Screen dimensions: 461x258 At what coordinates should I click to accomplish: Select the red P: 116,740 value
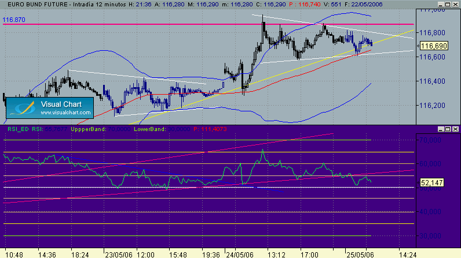tap(305, 5)
